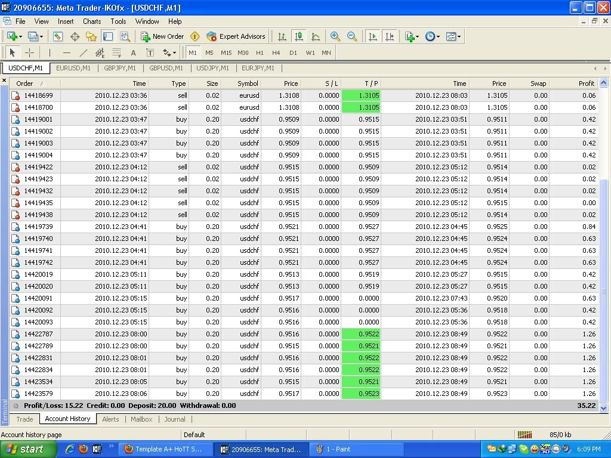This screenshot has height=458, width=611.
Task: Toggle the Market Watch window icon
Action: [x=58, y=36]
